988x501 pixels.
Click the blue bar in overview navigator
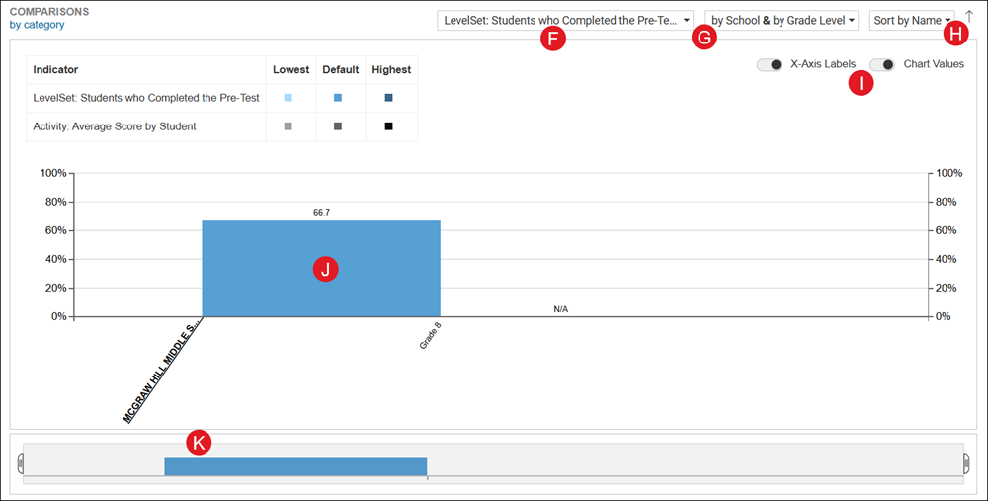[x=296, y=466]
